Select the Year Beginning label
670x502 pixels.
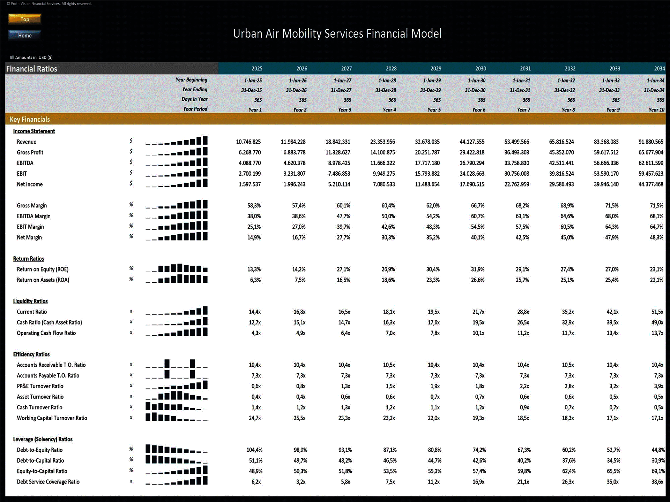coord(191,80)
